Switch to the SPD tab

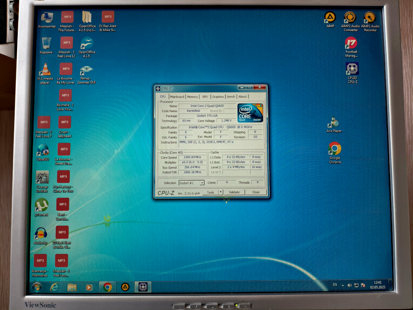pos(205,97)
